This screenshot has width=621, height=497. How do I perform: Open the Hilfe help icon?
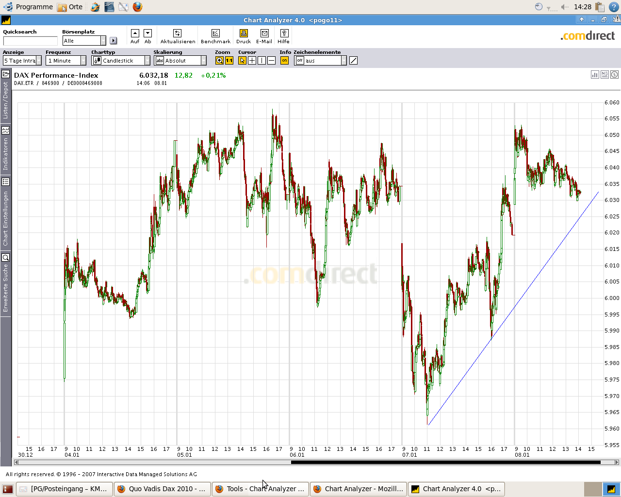284,33
